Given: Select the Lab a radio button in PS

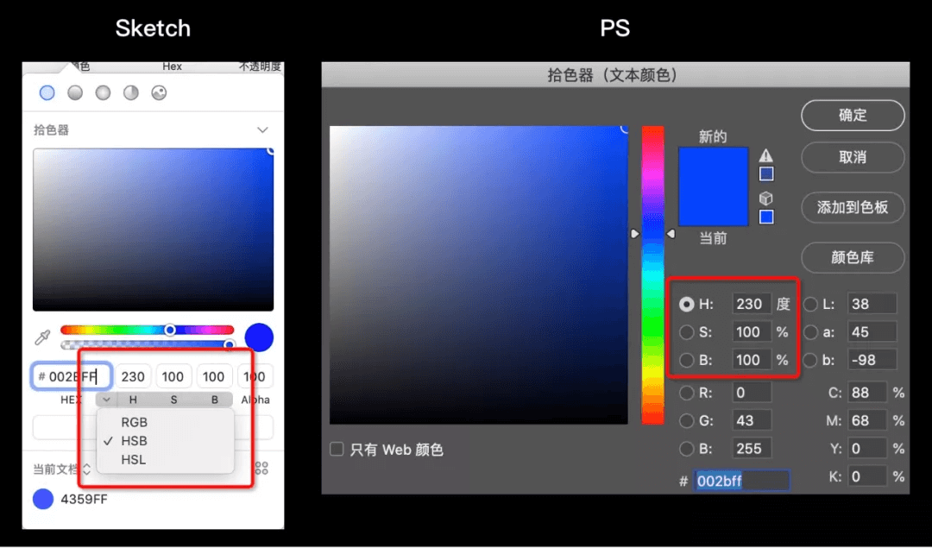Looking at the screenshot, I should [810, 332].
